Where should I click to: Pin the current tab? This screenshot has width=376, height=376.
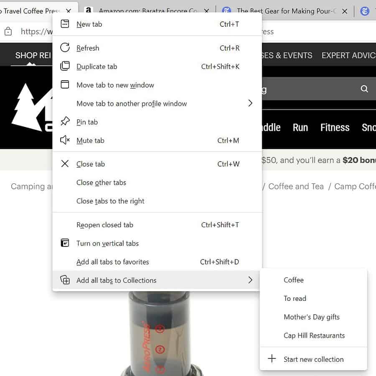click(87, 122)
